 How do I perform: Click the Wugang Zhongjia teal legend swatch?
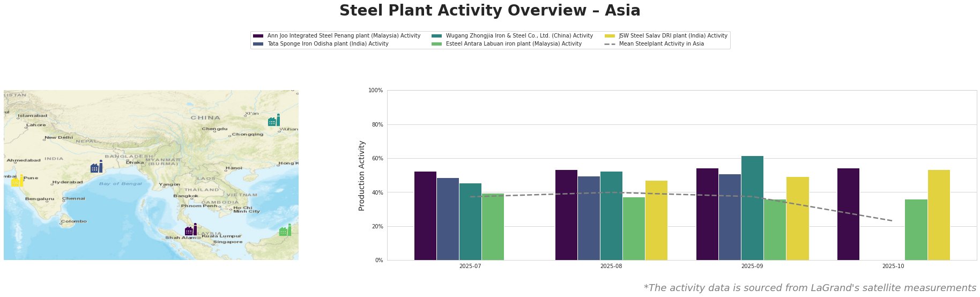pyautogui.click(x=436, y=36)
